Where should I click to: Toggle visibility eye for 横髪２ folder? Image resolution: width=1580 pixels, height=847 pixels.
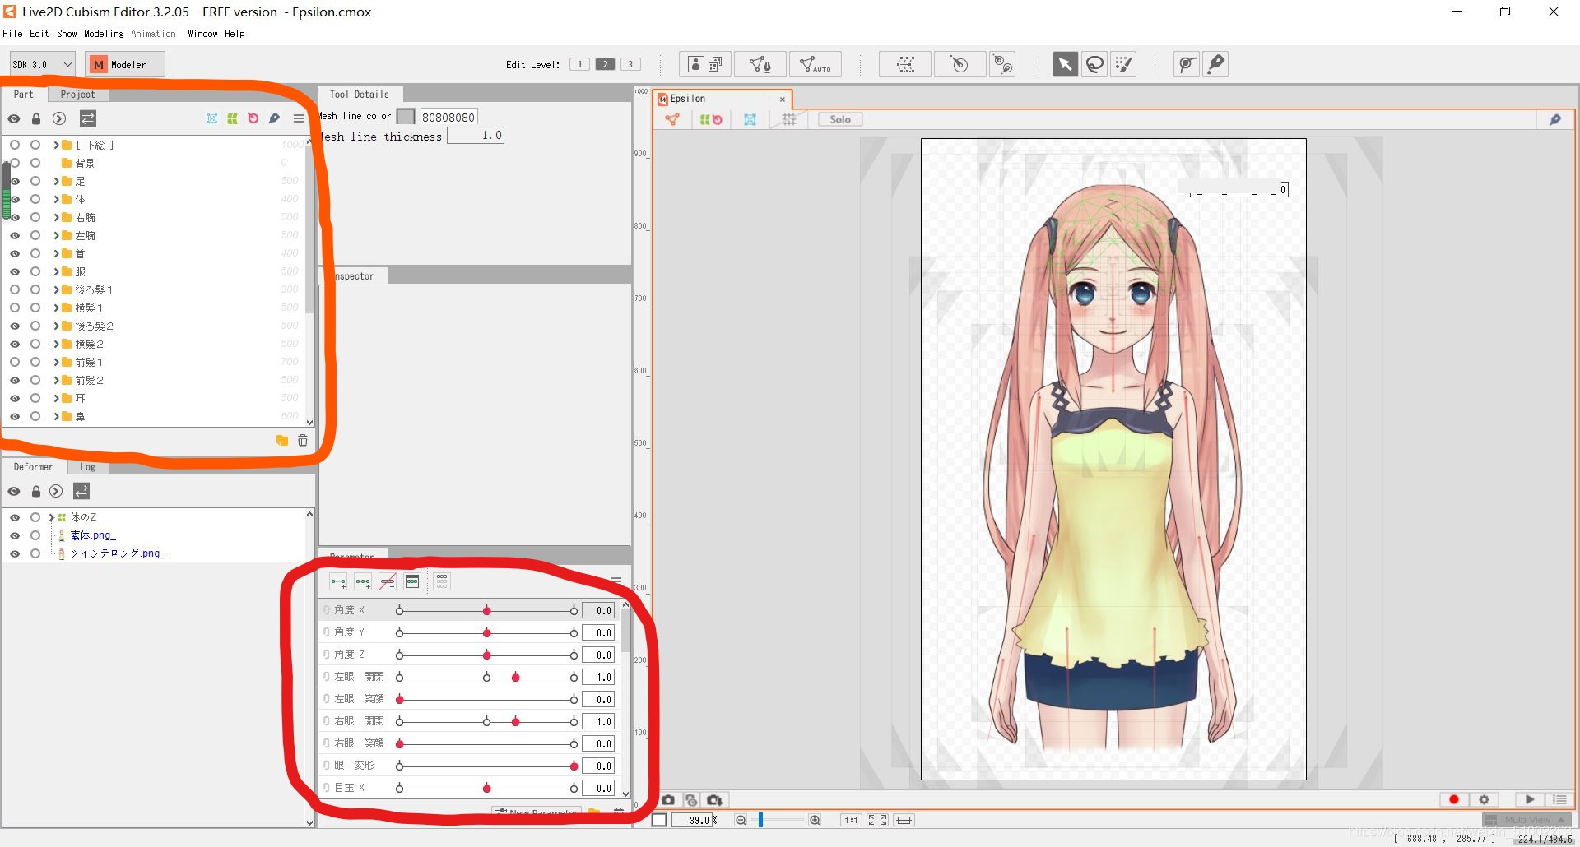[x=15, y=344]
